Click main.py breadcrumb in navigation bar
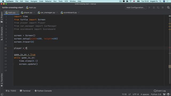This screenshot has height=96, width=171. coord(31,7)
